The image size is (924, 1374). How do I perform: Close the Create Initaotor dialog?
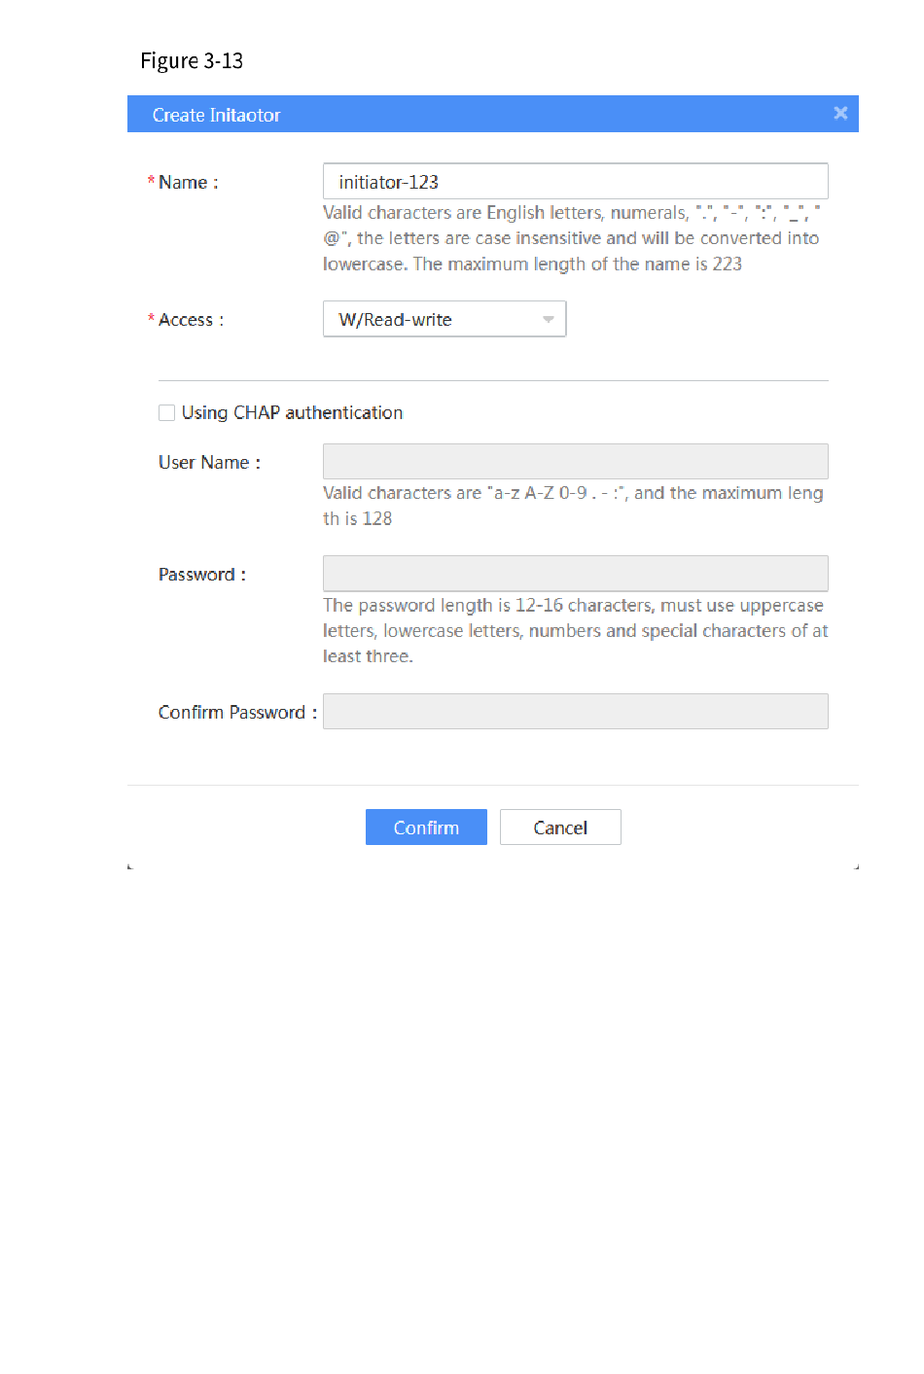[840, 114]
